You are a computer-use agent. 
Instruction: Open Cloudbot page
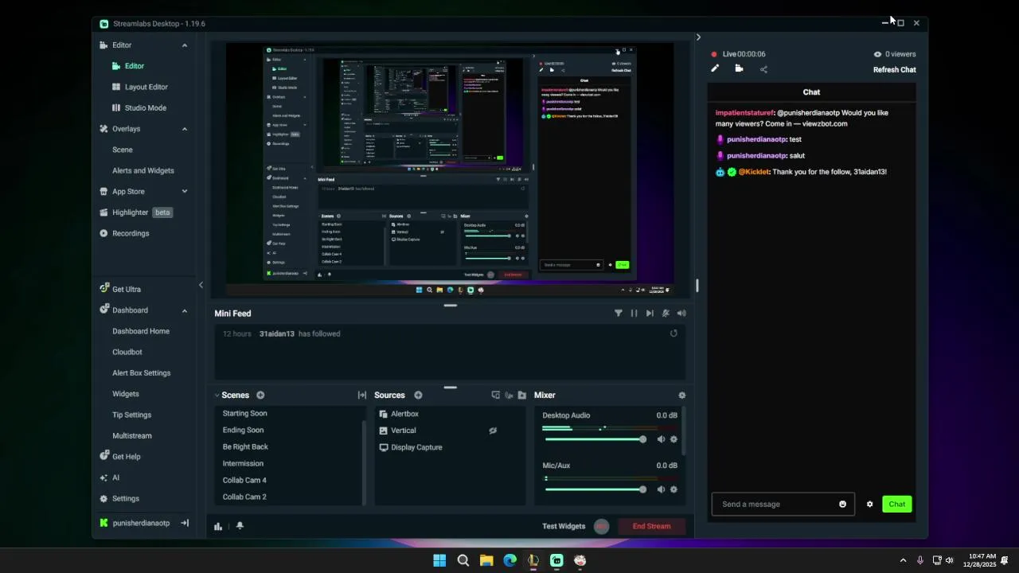[x=127, y=352]
